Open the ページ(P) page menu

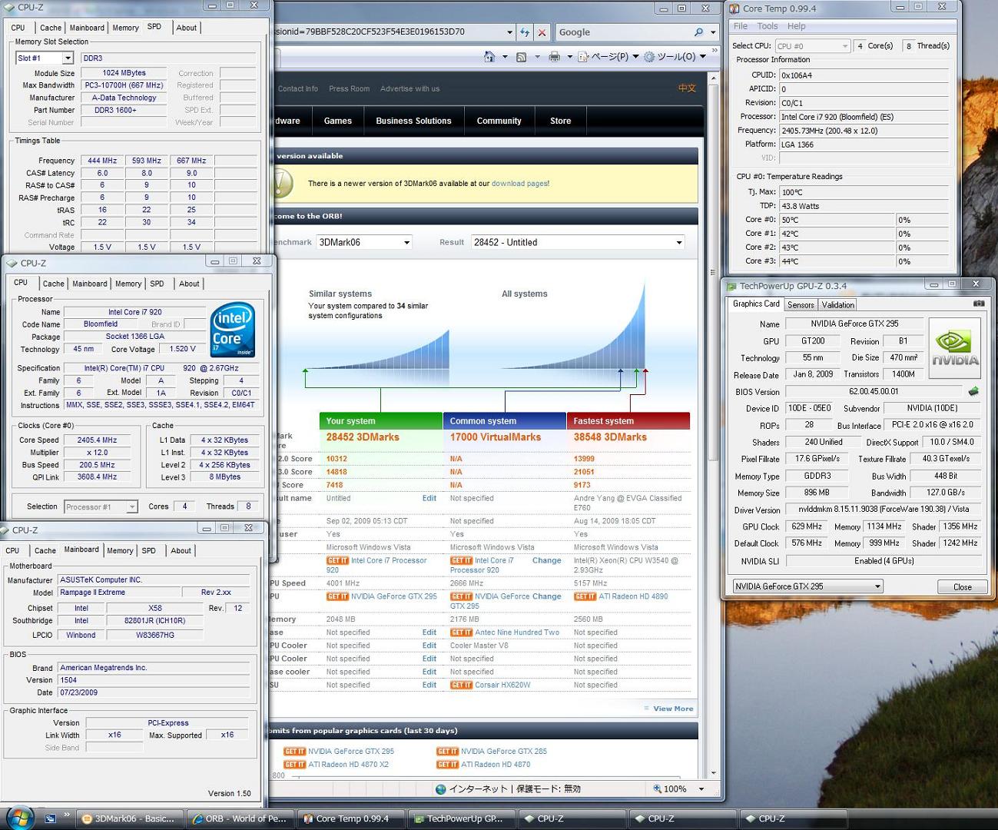pos(608,57)
